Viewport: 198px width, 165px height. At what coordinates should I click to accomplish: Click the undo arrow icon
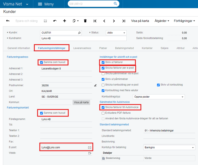coord(55,21)
